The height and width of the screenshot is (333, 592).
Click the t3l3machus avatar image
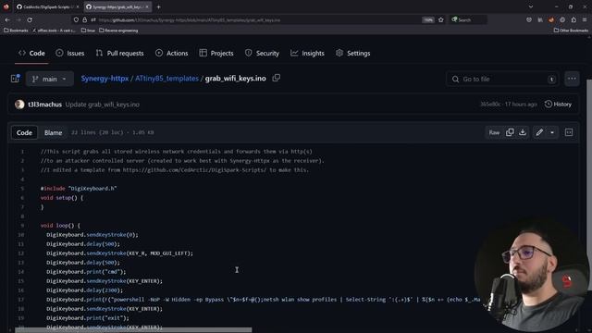pyautogui.click(x=19, y=105)
